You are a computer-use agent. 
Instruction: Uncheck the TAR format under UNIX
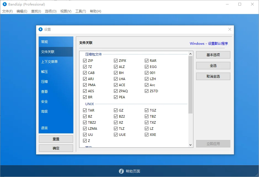(x=84, y=110)
